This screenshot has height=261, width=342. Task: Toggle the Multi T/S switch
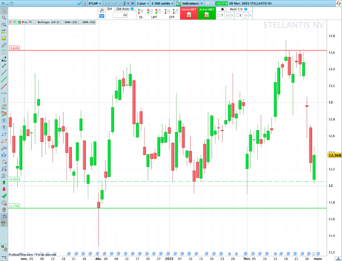pyautogui.click(x=224, y=9)
